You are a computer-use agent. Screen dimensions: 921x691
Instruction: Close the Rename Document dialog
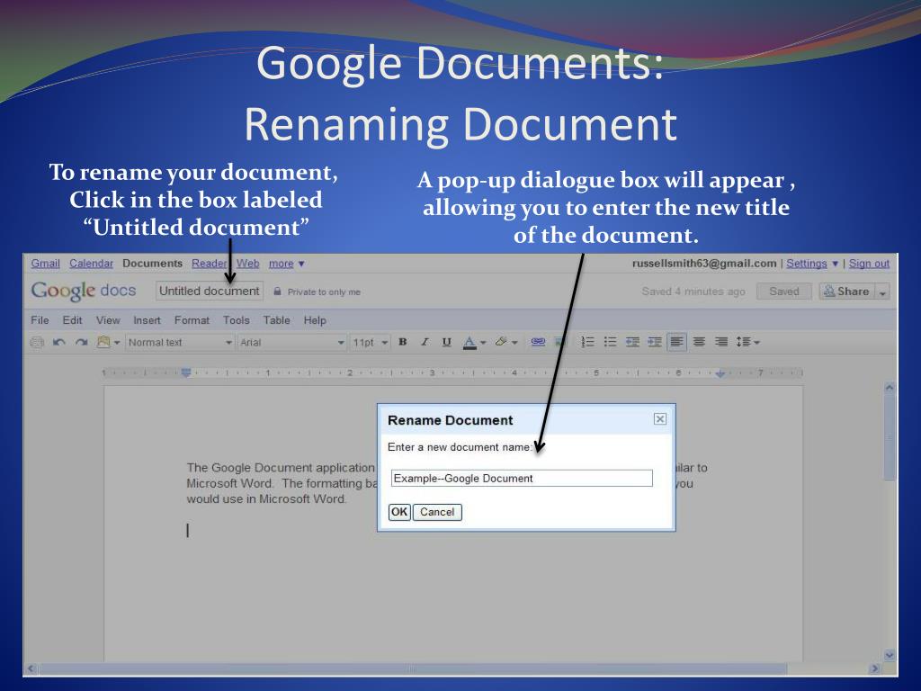tap(660, 419)
